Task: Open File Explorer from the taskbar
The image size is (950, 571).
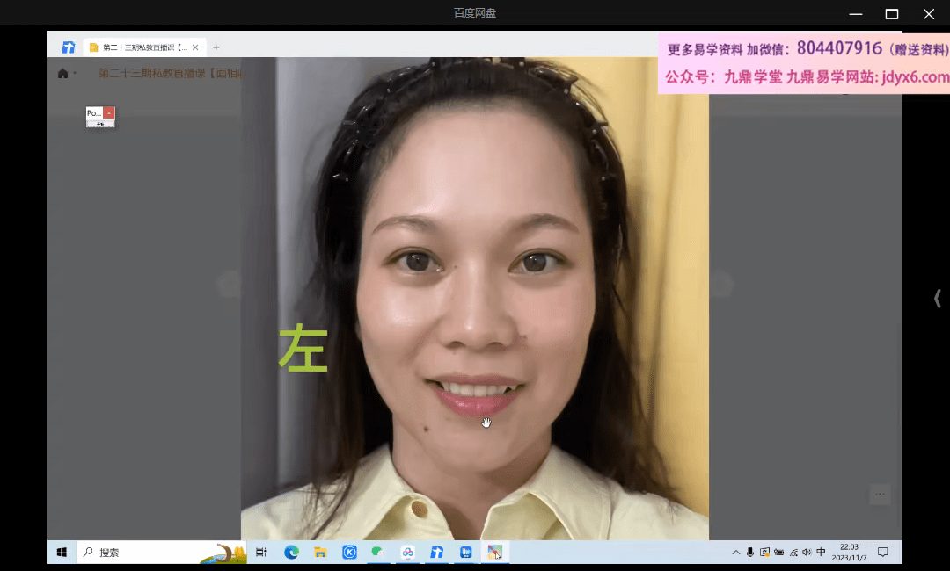Action: click(320, 553)
